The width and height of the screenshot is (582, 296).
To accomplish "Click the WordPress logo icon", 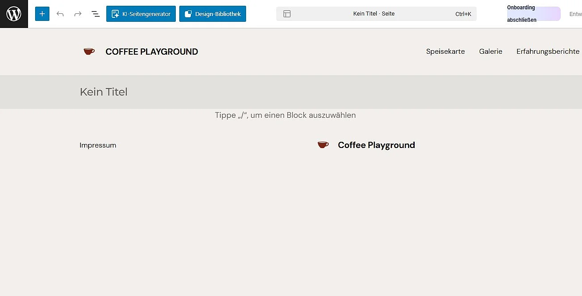I will click(x=14, y=14).
